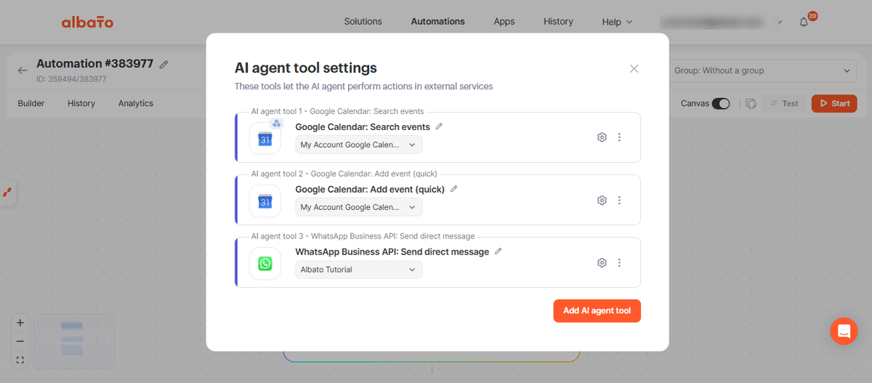Open the Albato Tutorial account dropdown
The height and width of the screenshot is (383, 872).
click(359, 270)
